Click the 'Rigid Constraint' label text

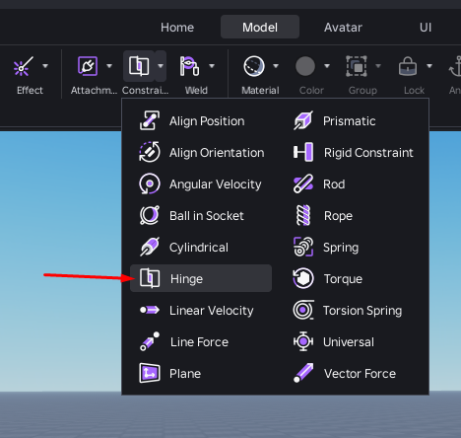coord(368,153)
